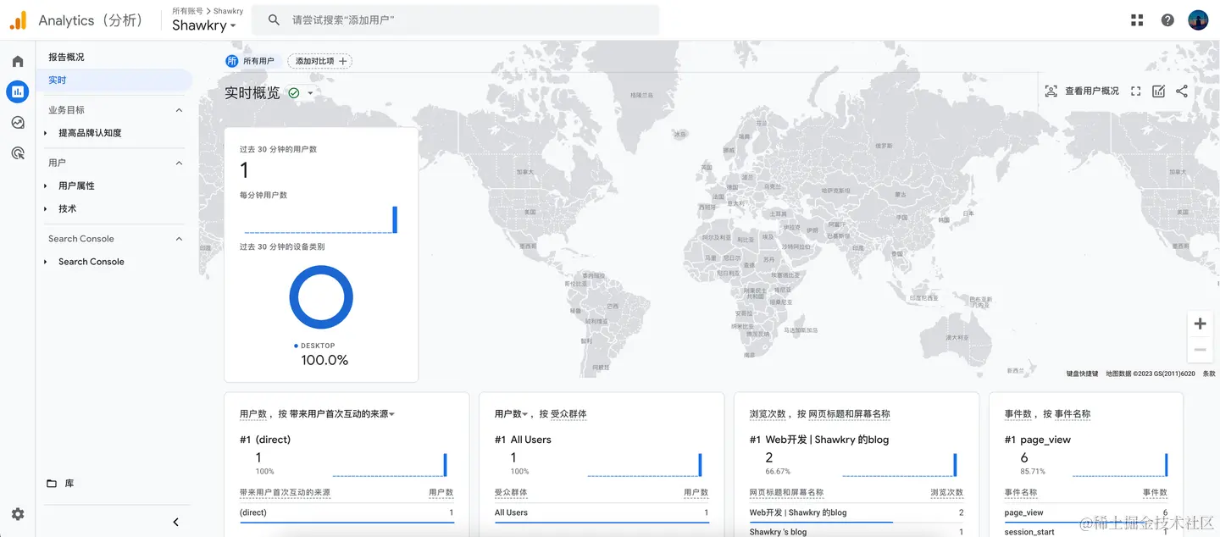Collapse the sidebar with left chevron
Screen dimensions: 1220x537
tap(176, 523)
